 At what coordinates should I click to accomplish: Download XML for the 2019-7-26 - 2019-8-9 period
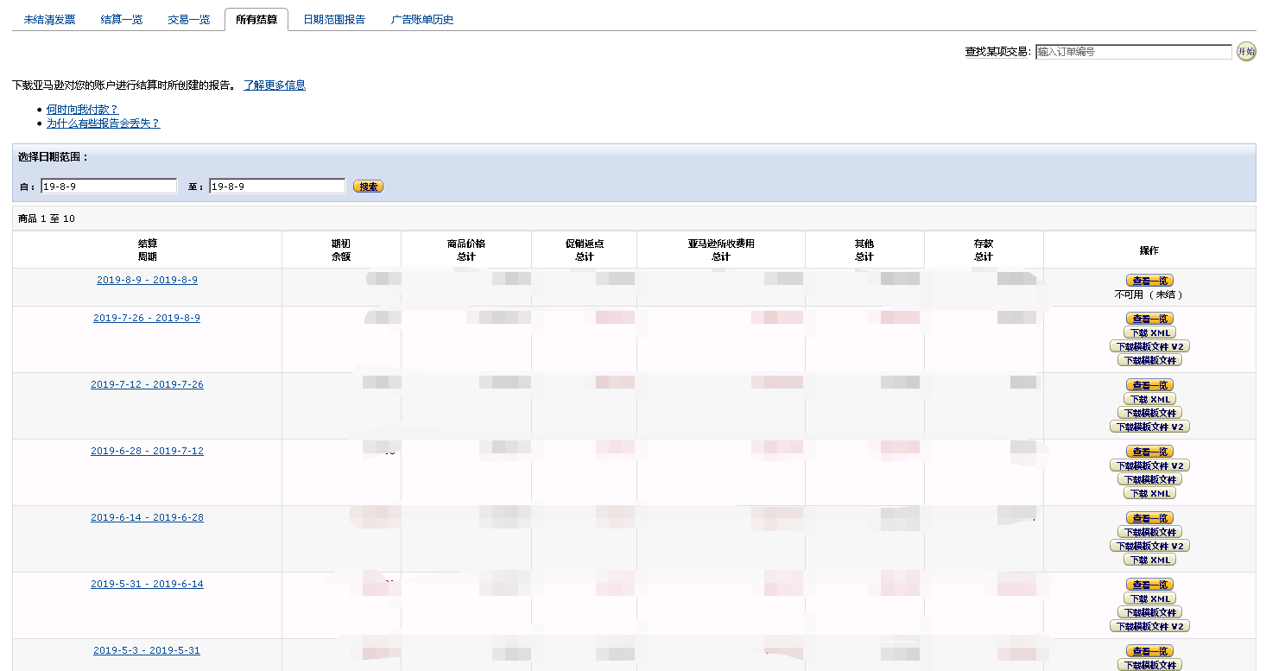coord(1149,332)
